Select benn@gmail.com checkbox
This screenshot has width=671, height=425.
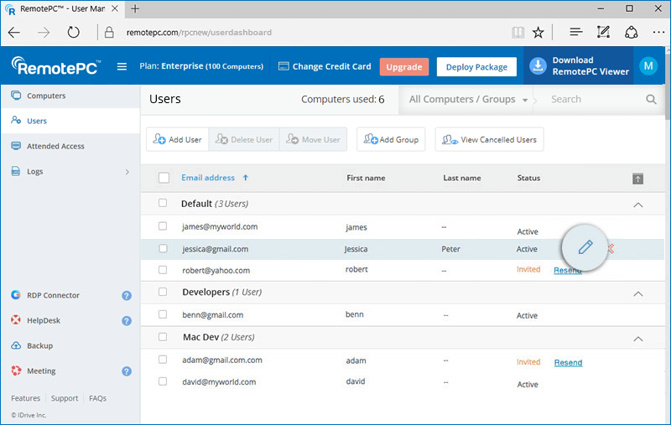pos(163,314)
